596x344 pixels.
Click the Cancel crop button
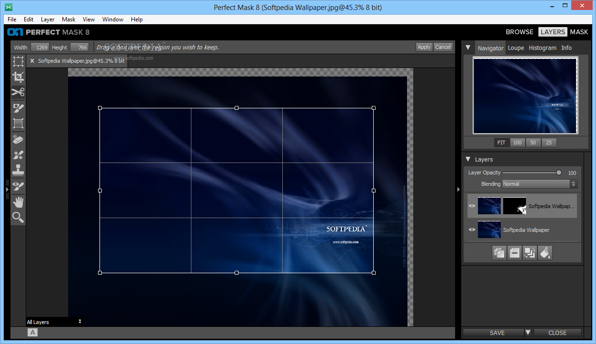pos(443,47)
